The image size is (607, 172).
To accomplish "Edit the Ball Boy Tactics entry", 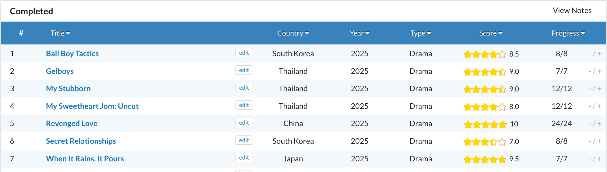I will [244, 53].
